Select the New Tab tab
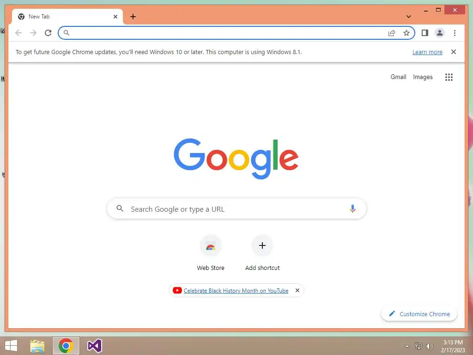 (x=67, y=17)
